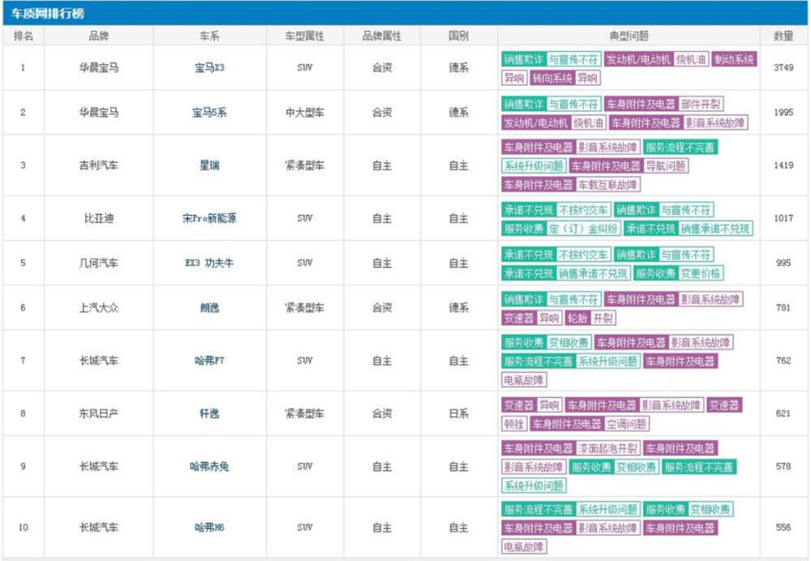Click the 排名 column header
811x561 pixels.
click(x=24, y=36)
